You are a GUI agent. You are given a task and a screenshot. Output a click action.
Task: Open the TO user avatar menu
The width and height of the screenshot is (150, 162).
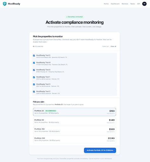(x=144, y=4)
